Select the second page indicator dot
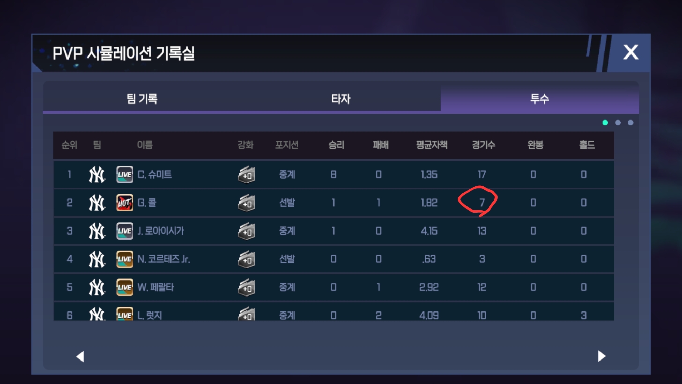Viewport: 682px width, 384px height. point(618,123)
